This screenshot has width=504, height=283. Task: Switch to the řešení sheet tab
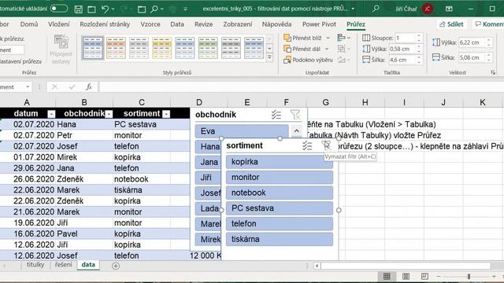point(63,265)
